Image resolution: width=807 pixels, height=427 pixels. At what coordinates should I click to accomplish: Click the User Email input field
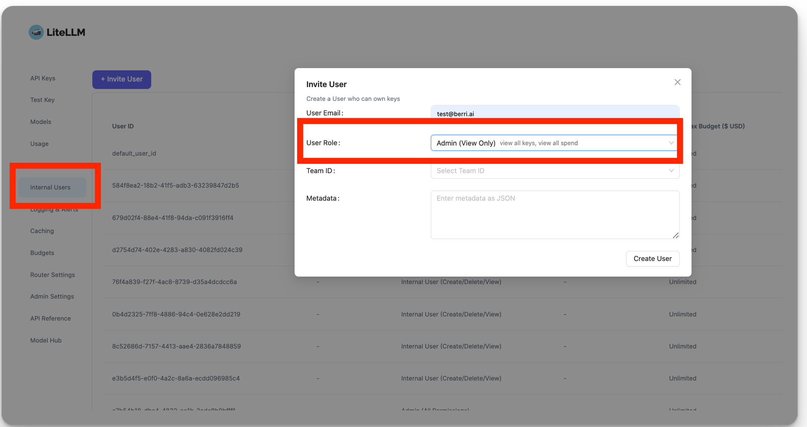(555, 113)
